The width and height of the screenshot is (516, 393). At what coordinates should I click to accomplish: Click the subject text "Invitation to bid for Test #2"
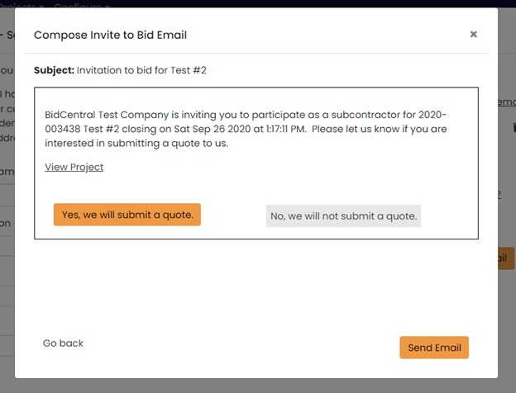point(141,70)
